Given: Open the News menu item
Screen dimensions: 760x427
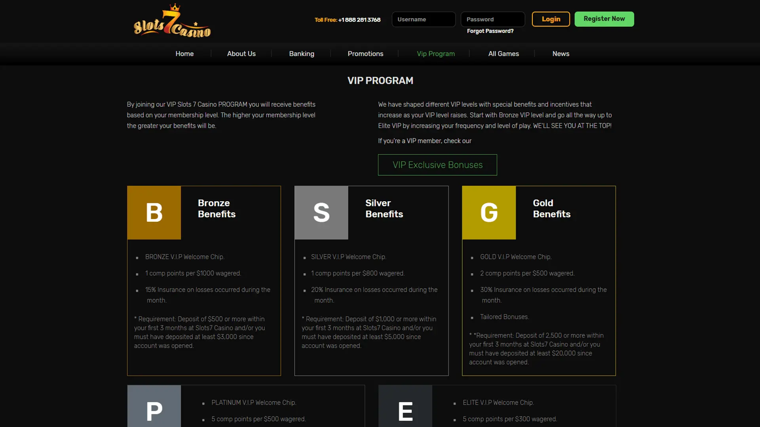Looking at the screenshot, I should tap(560, 54).
